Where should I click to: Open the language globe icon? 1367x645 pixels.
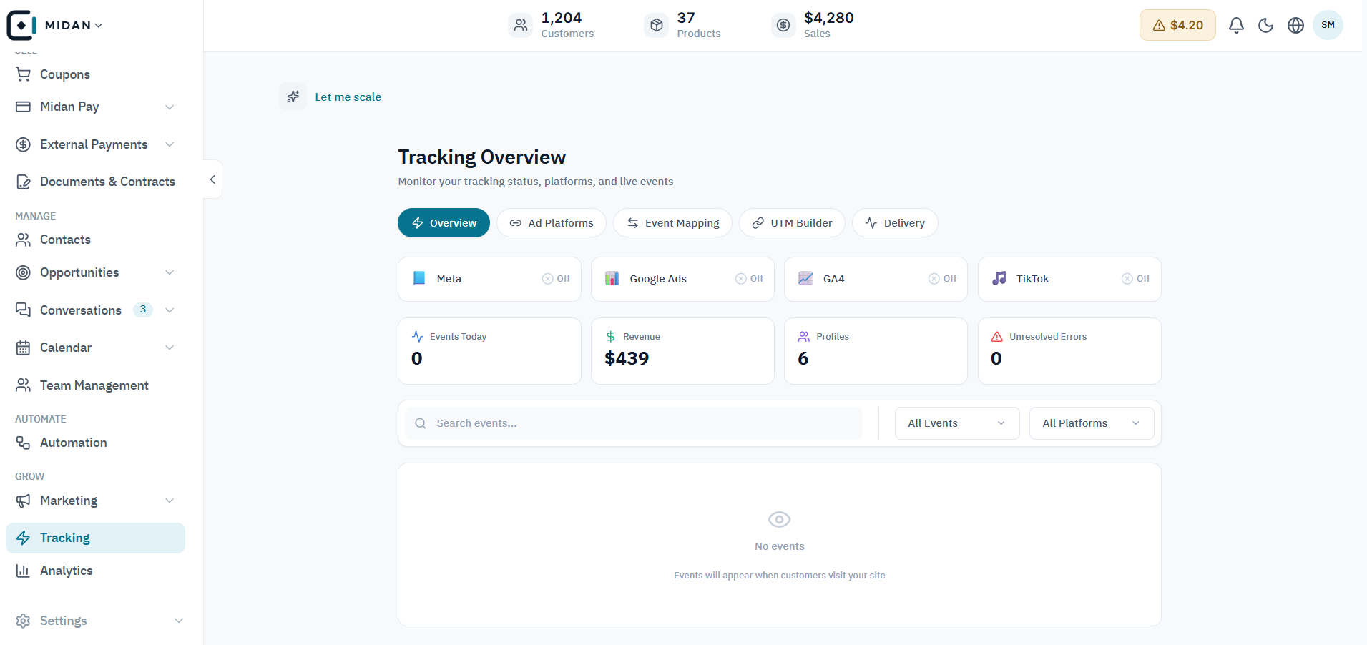[x=1295, y=25]
